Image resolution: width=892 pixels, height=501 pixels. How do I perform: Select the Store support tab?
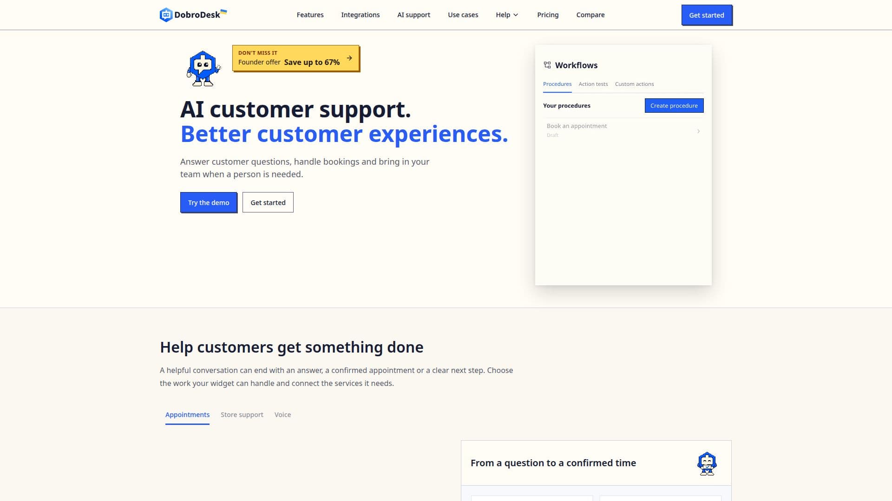click(242, 415)
